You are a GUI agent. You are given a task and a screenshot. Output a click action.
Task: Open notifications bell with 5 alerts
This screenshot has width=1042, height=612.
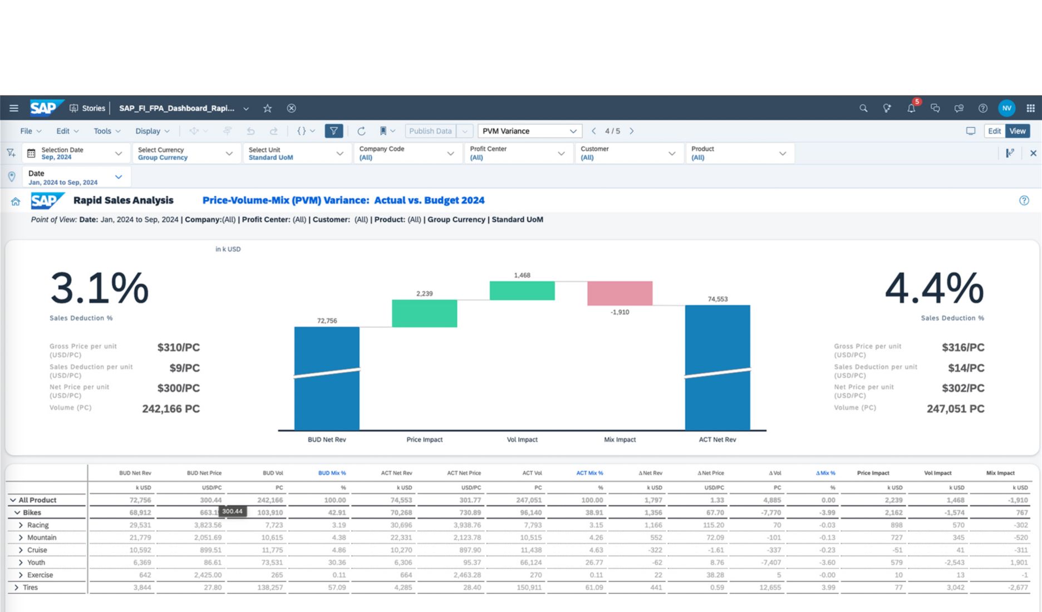click(x=911, y=108)
